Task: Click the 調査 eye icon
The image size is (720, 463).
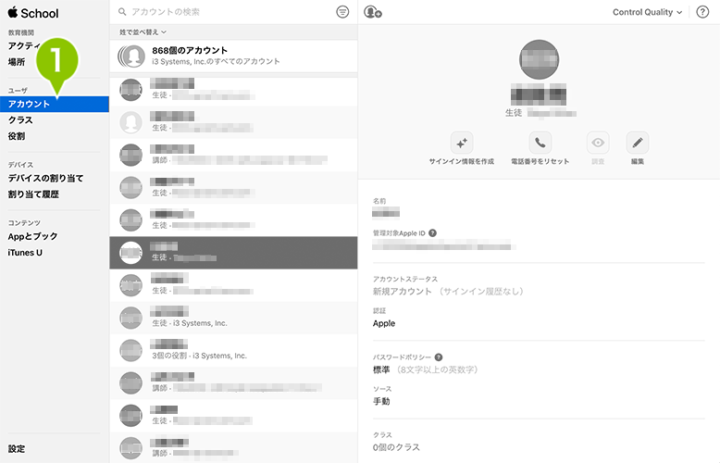Action: click(598, 143)
